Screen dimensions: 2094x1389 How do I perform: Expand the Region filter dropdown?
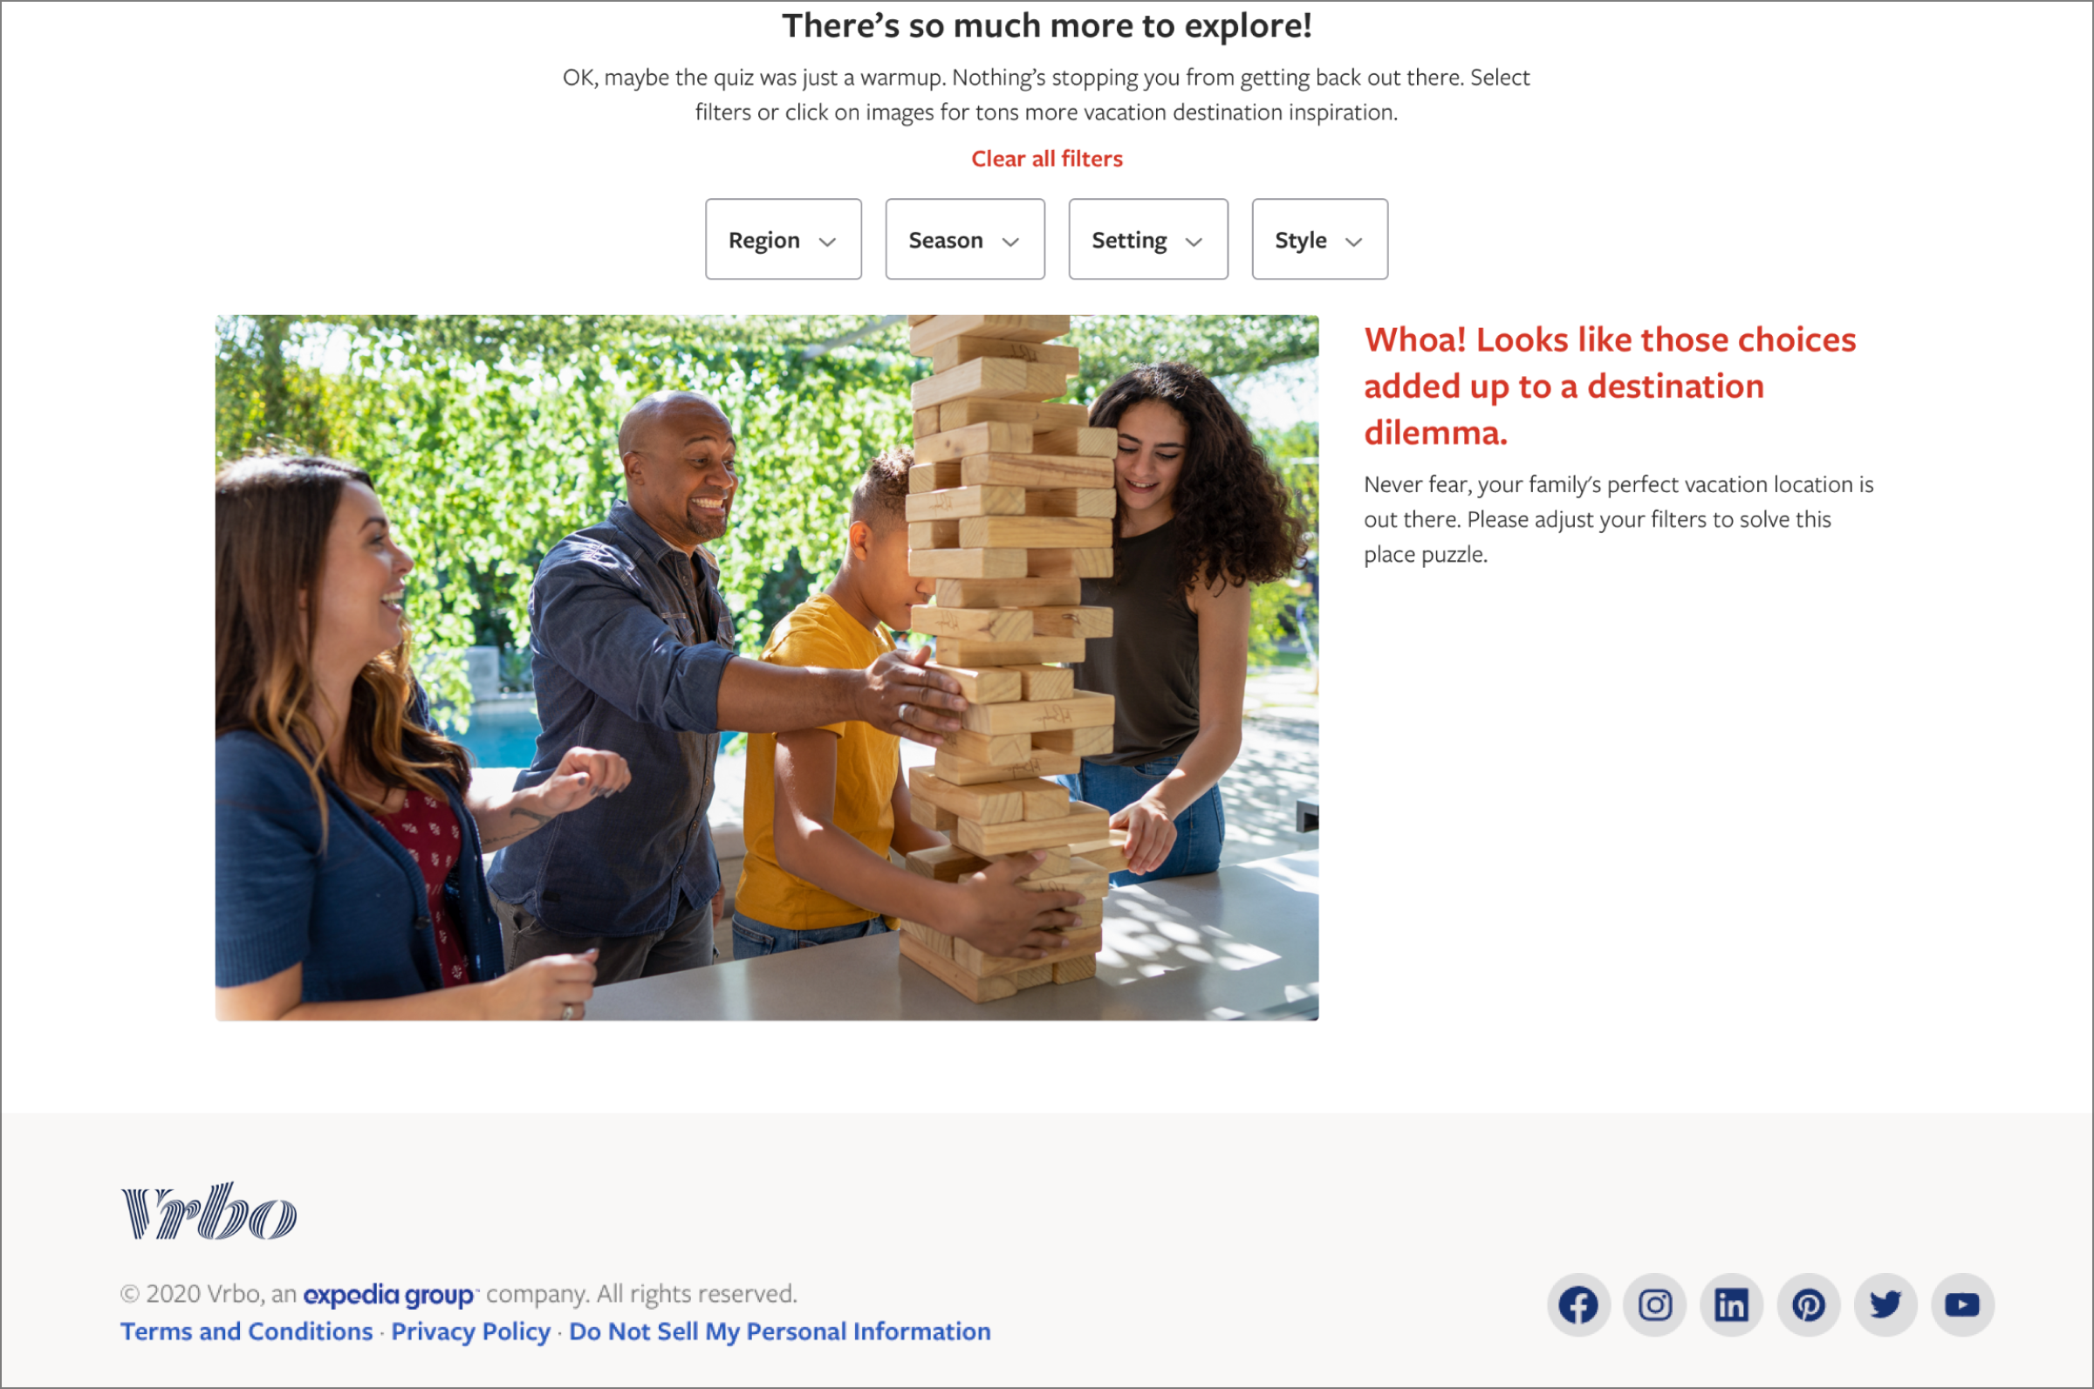click(783, 239)
